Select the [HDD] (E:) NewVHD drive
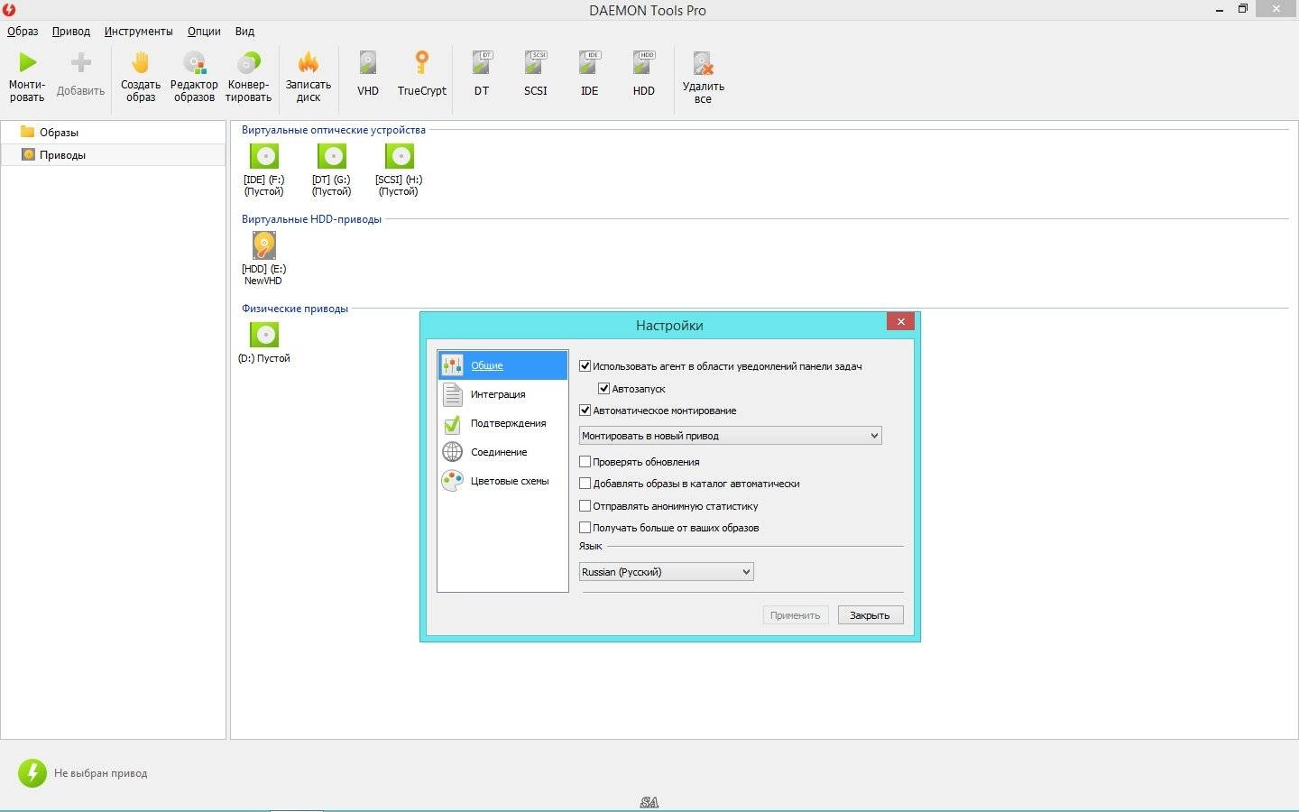The image size is (1299, 812). coord(263,259)
